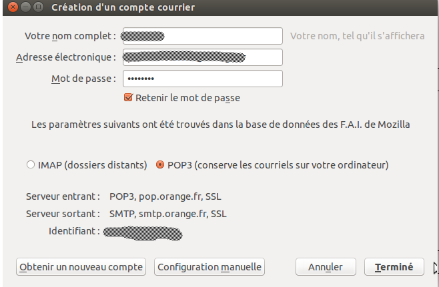Choose the POP3 radio button
The image size is (439, 287).
pyautogui.click(x=160, y=164)
